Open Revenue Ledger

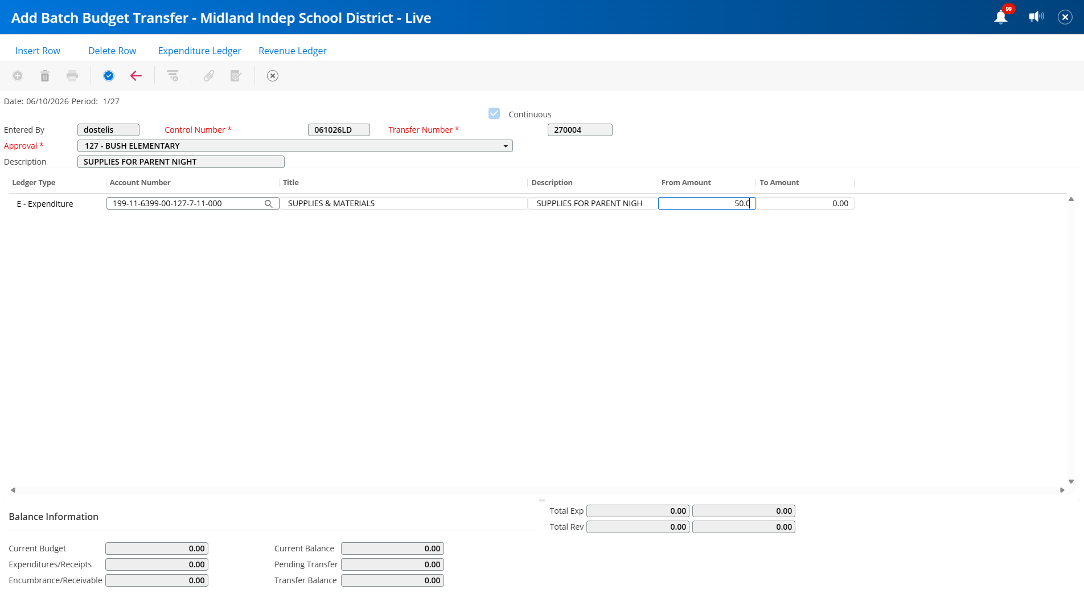(x=293, y=51)
